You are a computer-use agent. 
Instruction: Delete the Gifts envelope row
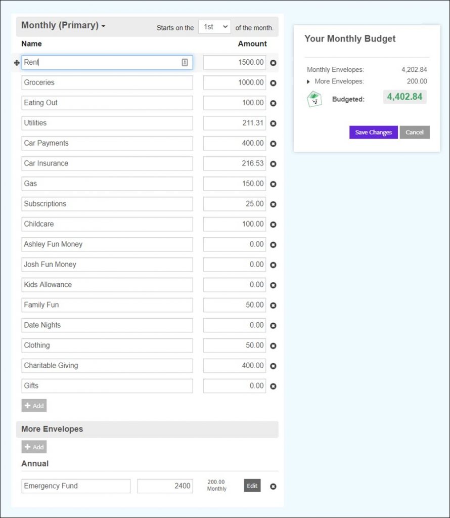[x=273, y=386]
